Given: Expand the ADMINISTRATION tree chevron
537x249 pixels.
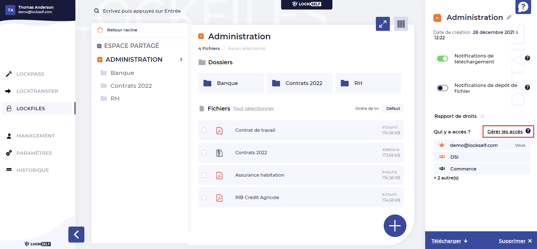Looking at the screenshot, I should 181,59.
